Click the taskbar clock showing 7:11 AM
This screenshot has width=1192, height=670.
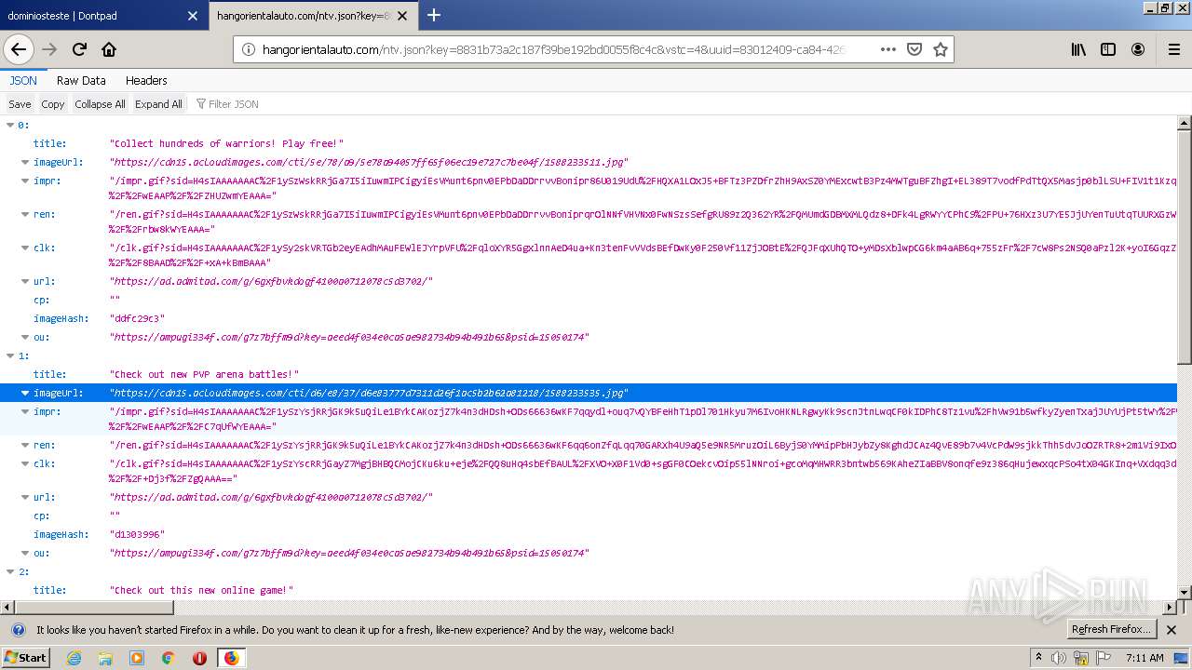[x=1145, y=658]
